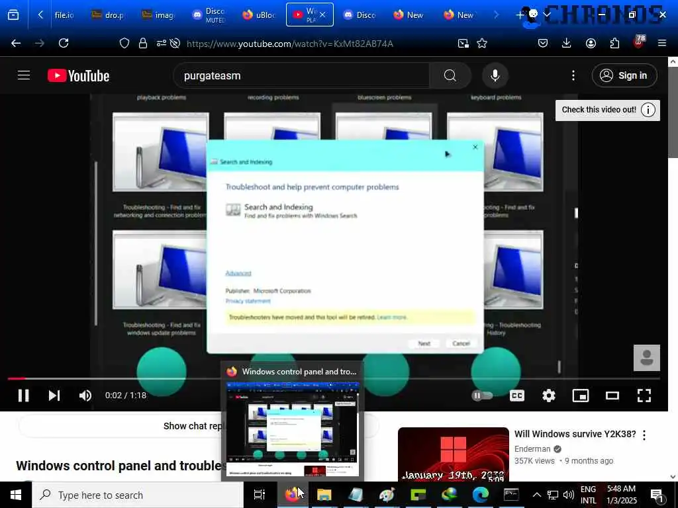Viewport: 678px width, 508px height.
Task: Enable theater mode in the player
Action: tap(612, 396)
